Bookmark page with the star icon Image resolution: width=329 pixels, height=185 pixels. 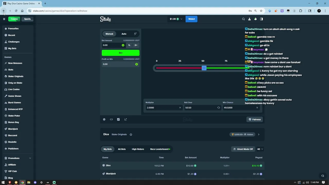(x=261, y=11)
